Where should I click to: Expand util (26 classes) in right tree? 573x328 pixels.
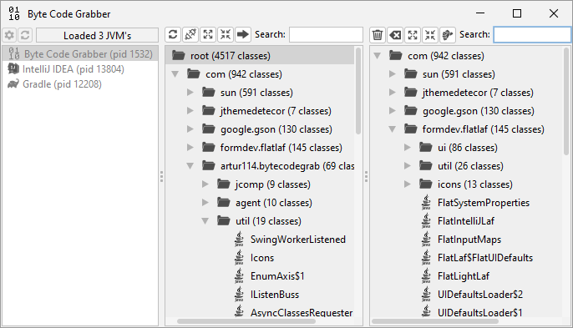(408, 166)
